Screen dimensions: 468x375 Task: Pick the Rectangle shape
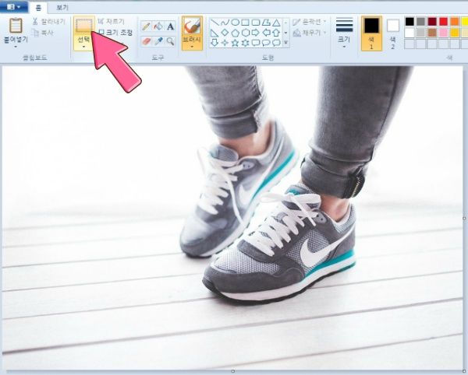click(x=246, y=23)
